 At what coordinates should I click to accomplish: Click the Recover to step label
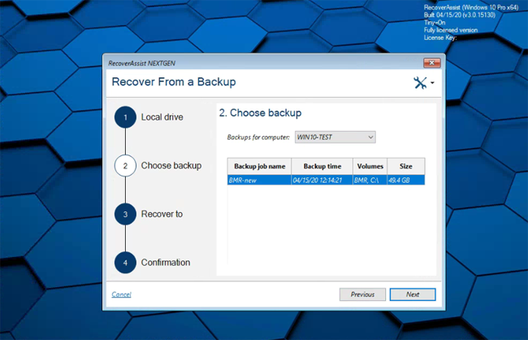(x=162, y=214)
